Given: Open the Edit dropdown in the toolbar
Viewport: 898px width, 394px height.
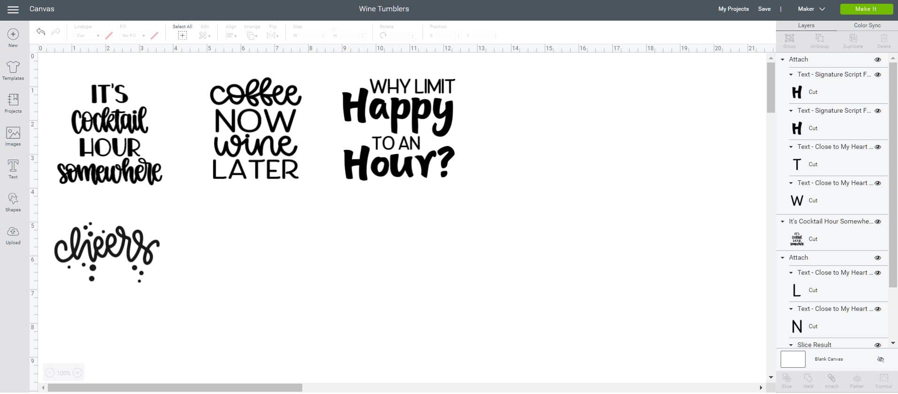Looking at the screenshot, I should coord(205,36).
